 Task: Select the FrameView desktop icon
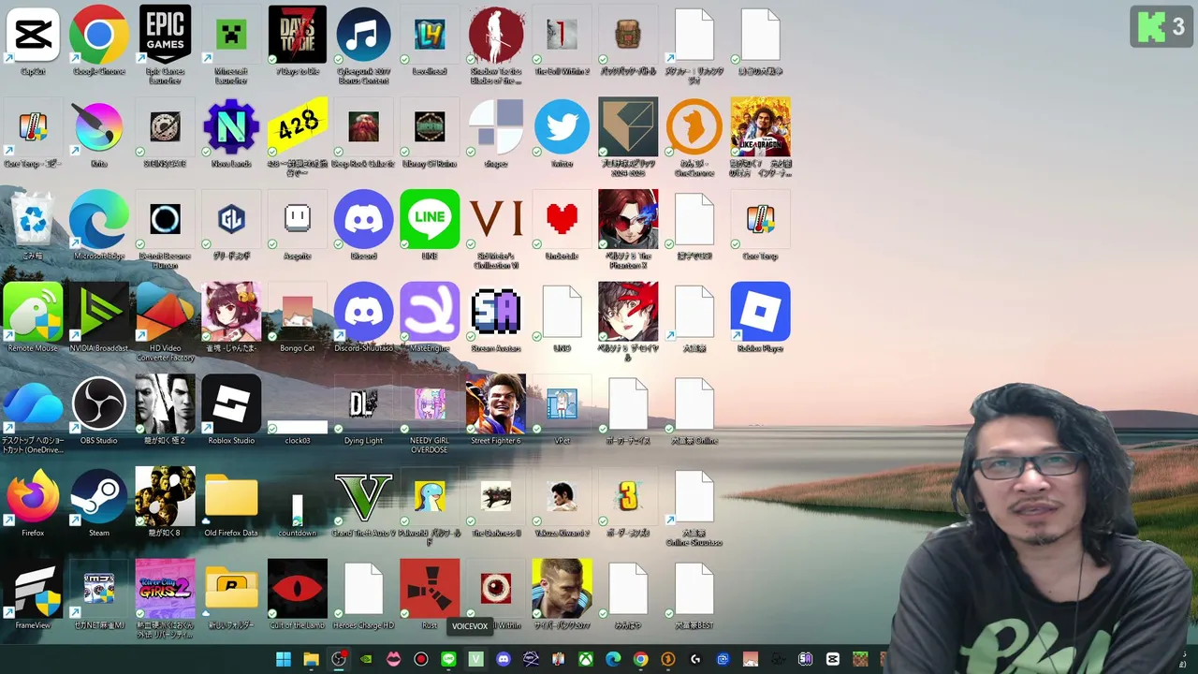coord(33,589)
